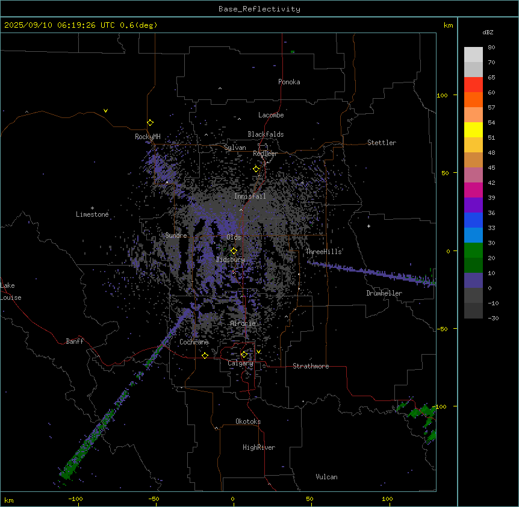Click the yellow diamond marker over Calgary
Viewport: 519px width, 507px height.
click(244, 355)
